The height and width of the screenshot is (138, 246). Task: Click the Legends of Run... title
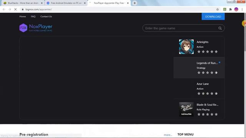point(207,63)
